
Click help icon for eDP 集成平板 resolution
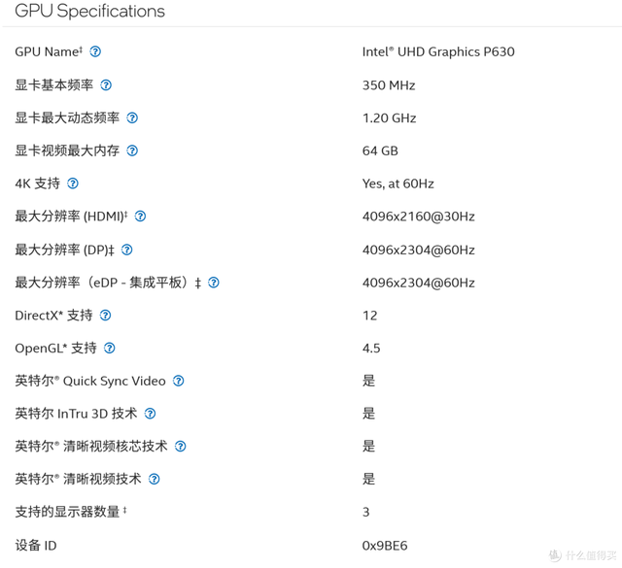(214, 283)
